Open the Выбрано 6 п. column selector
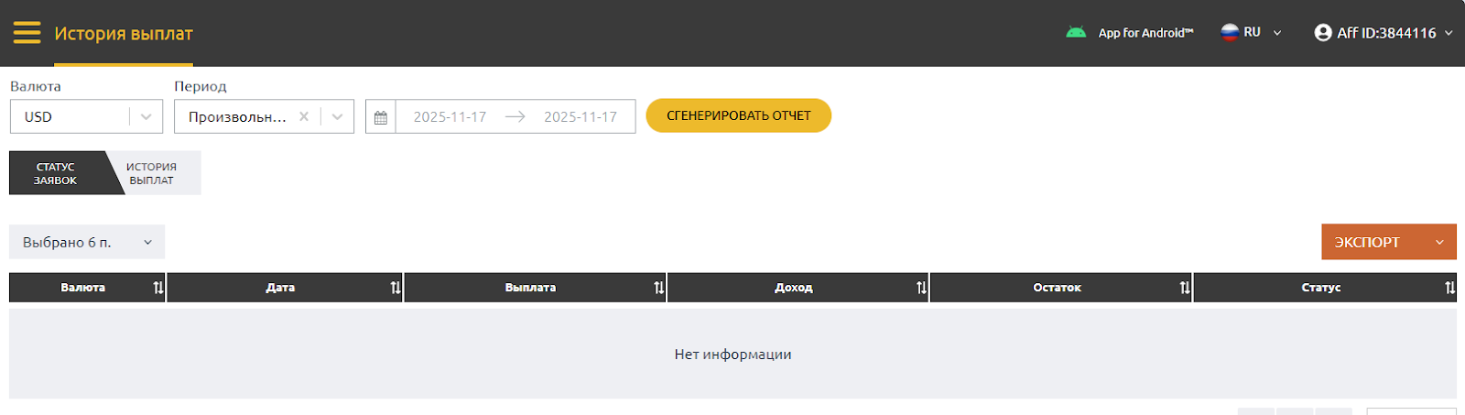This screenshot has height=415, width=1465. [87, 242]
